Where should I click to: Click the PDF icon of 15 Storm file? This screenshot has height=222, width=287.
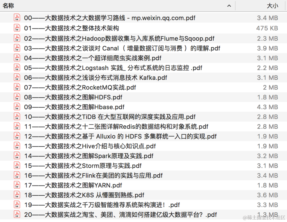(x=17, y=166)
